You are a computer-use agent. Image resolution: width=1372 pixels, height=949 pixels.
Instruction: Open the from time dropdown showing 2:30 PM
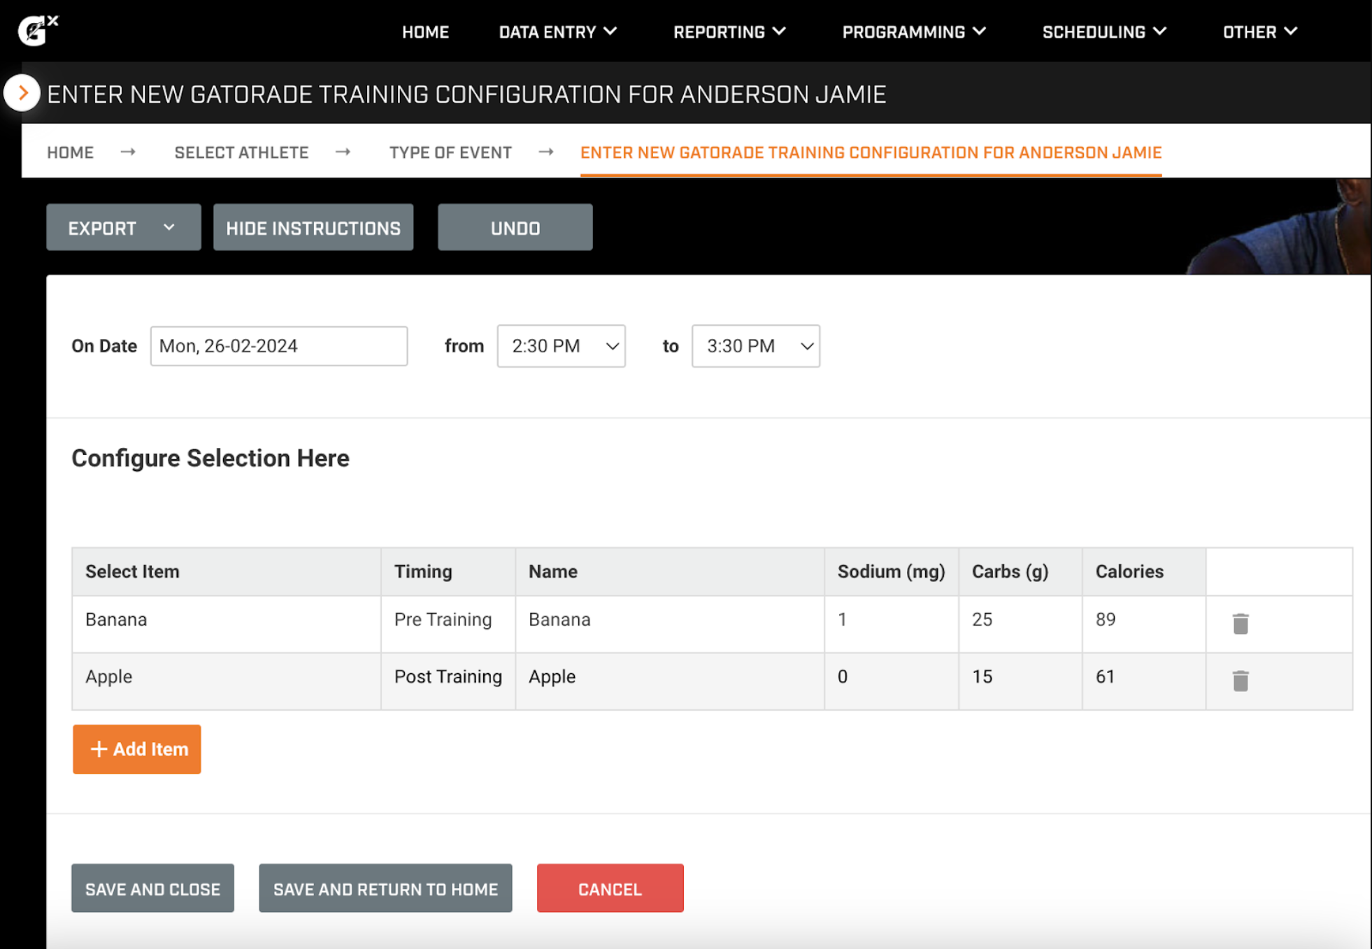point(560,345)
